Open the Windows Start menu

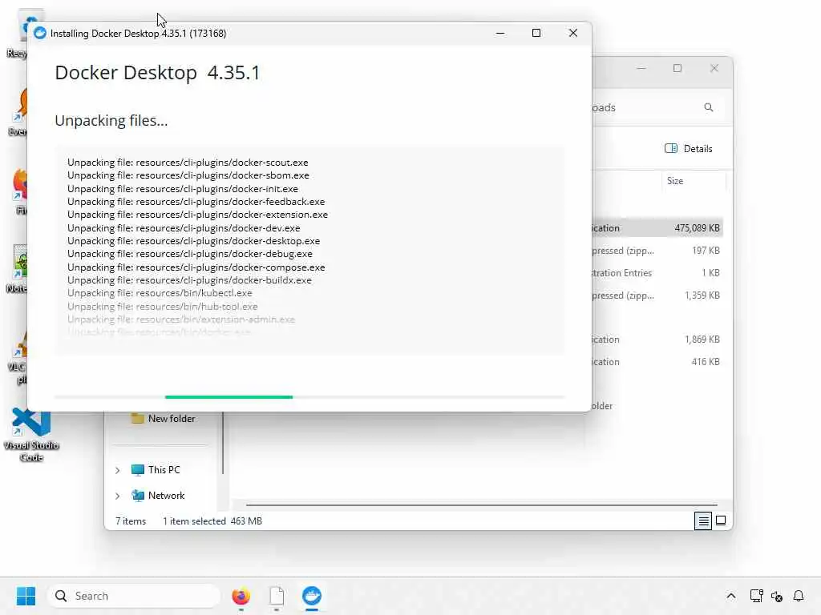26,596
